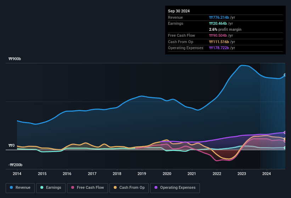Click the ₩111.516b cash from op value

click(x=219, y=42)
